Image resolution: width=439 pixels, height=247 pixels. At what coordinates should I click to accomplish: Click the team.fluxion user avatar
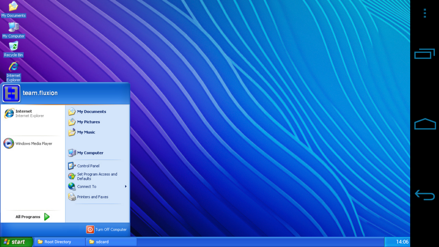(x=11, y=93)
